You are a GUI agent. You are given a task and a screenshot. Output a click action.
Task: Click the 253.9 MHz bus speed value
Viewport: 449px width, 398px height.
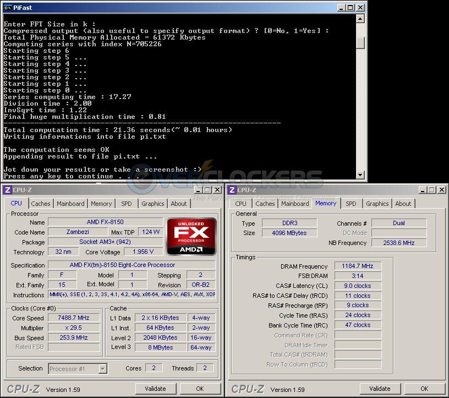pos(74,337)
